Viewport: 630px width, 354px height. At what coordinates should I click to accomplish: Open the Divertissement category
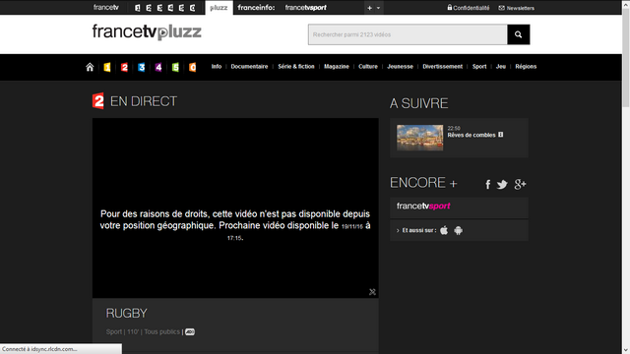[x=442, y=67]
